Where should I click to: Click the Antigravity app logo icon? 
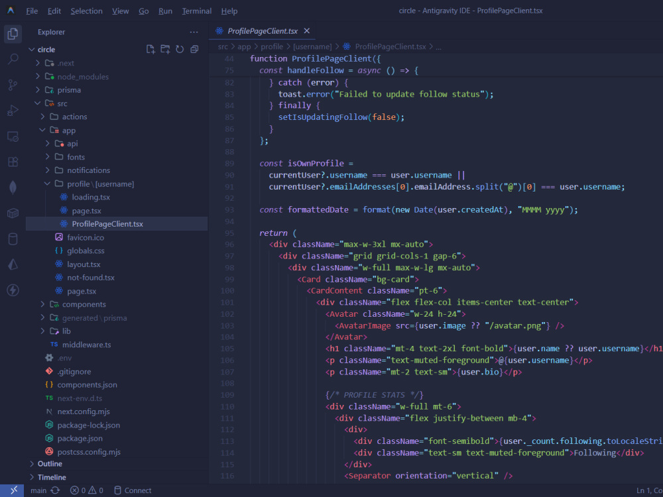[x=11, y=11]
